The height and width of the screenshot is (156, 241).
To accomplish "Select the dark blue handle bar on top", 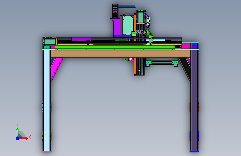I will (x=127, y=7).
